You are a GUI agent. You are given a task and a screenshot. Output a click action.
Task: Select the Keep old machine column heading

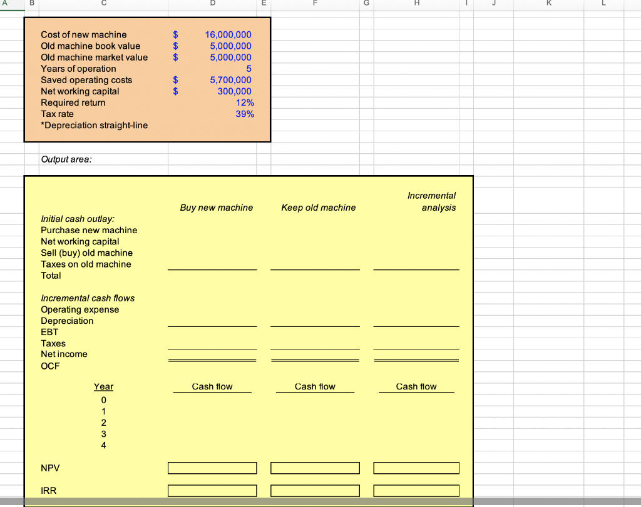point(318,207)
